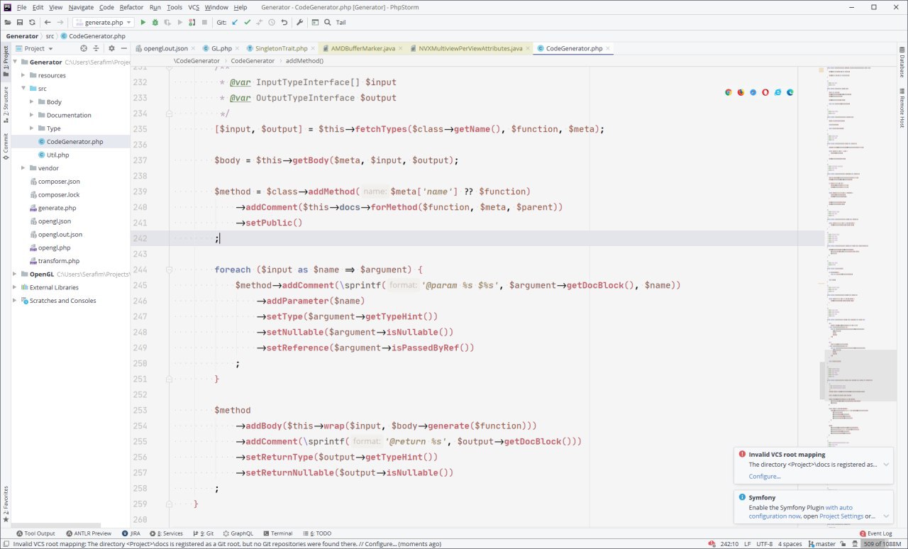This screenshot has width=908, height=549.
Task: Select composer.json in the project tree
Action: [59, 182]
